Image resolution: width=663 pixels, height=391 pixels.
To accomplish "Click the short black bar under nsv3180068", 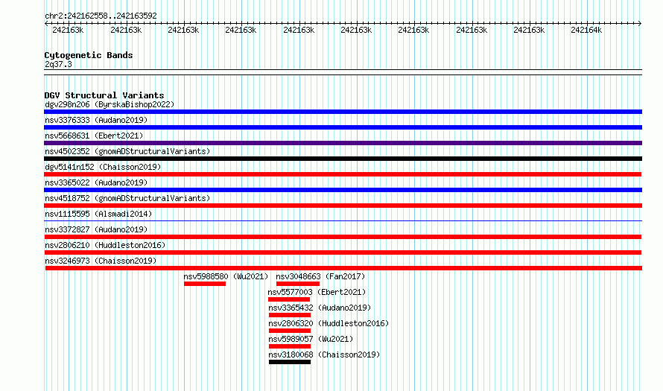I will (x=290, y=362).
